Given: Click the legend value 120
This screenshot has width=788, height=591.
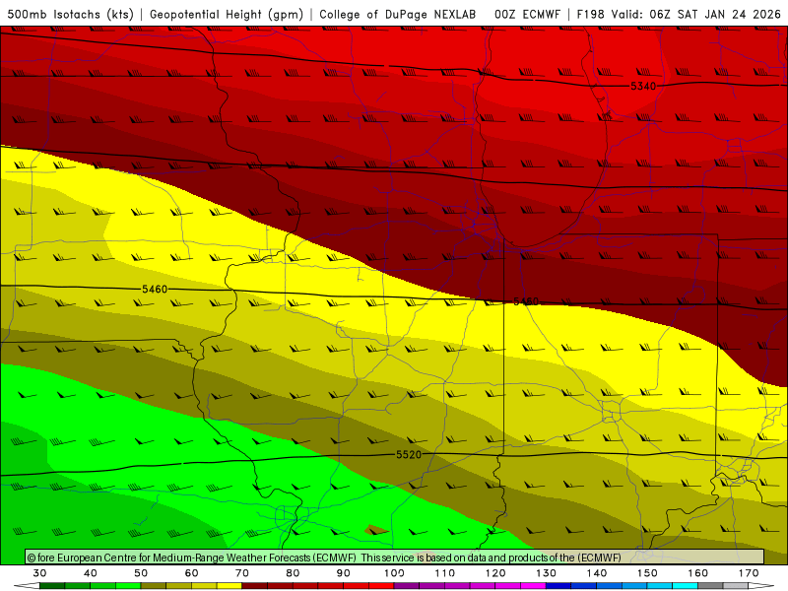Looking at the screenshot, I should [x=495, y=573].
